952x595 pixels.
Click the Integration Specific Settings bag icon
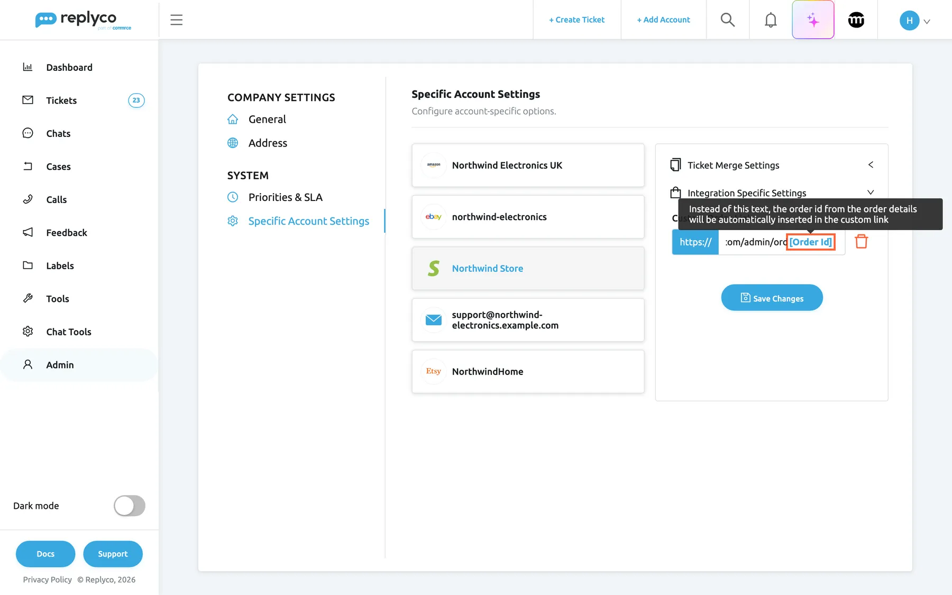coord(675,193)
